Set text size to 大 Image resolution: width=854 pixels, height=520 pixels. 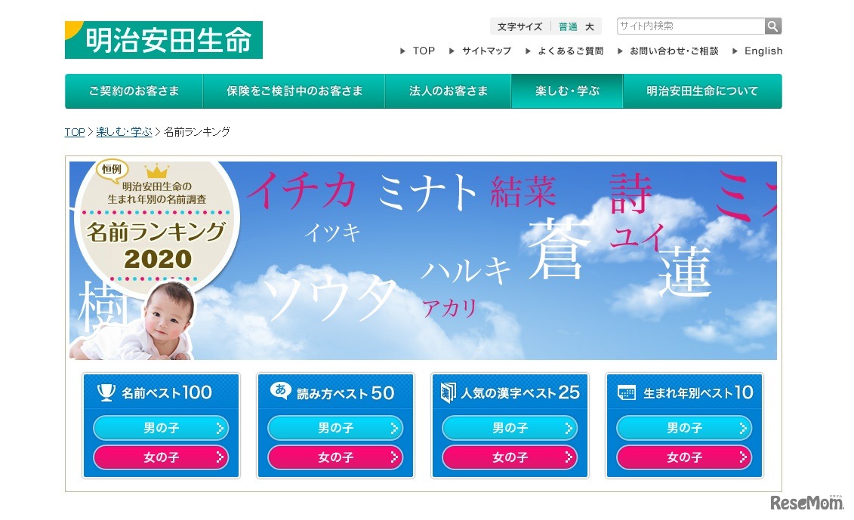(589, 26)
